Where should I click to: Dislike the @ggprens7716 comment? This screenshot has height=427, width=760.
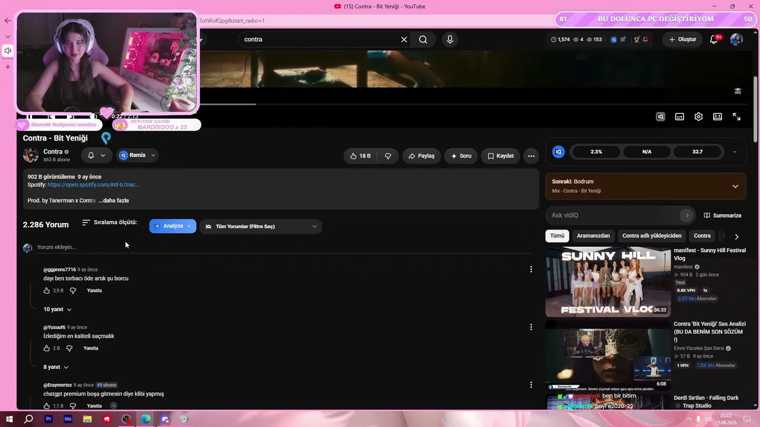[73, 291]
